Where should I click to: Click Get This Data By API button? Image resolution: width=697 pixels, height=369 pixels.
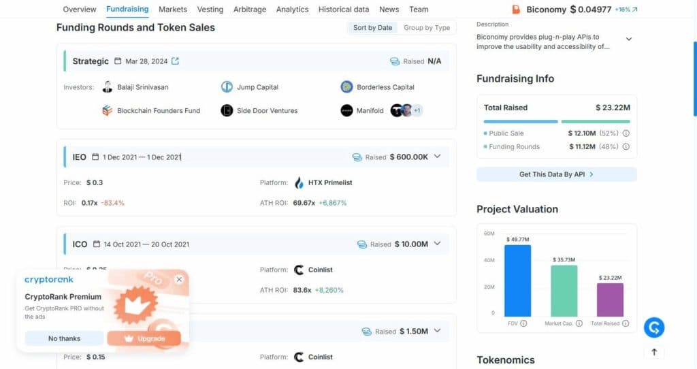click(557, 174)
